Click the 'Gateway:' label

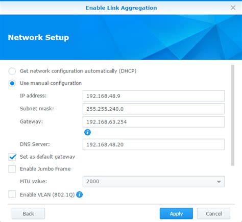[31, 121]
